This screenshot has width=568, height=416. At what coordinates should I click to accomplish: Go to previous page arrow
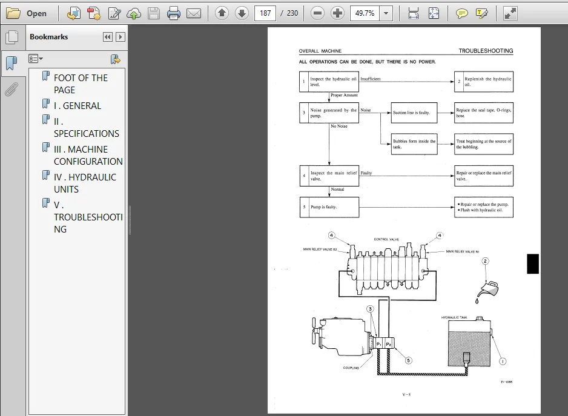[x=222, y=13]
